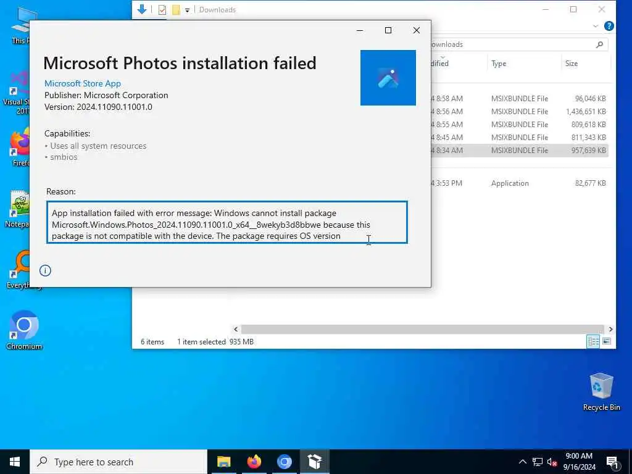The width and height of the screenshot is (632, 474).
Task: Click the Explorer horizontal scrollbar thumb
Action: (422, 330)
